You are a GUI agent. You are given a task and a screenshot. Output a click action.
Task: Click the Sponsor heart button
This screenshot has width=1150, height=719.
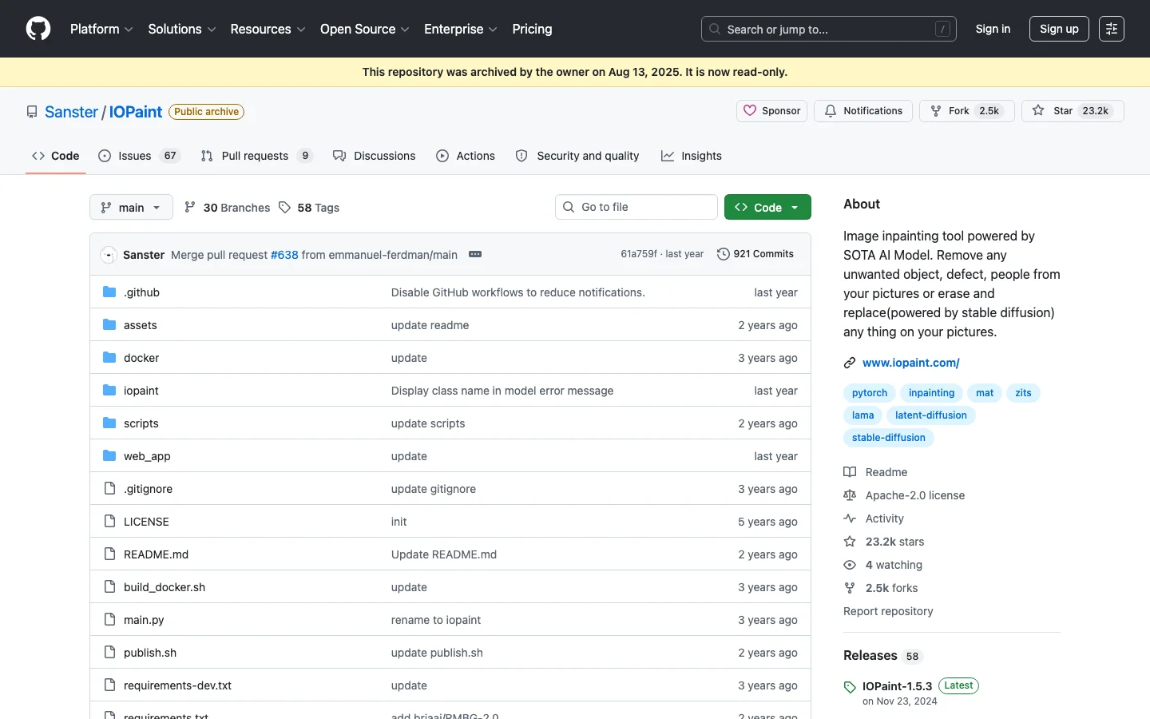coord(771,111)
